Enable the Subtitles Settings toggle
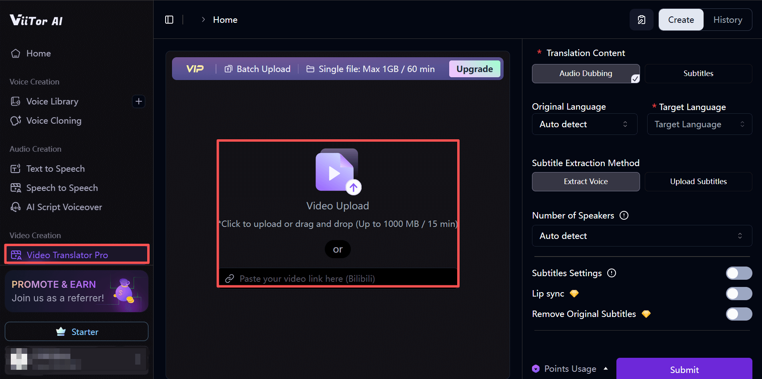Viewport: 762px width, 379px height. [738, 273]
